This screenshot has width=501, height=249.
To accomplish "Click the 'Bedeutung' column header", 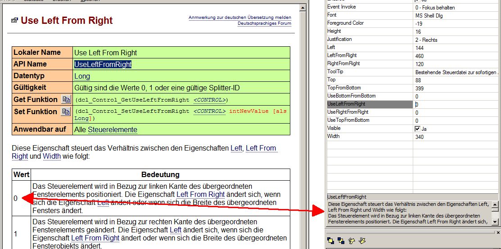I will tap(160, 175).
